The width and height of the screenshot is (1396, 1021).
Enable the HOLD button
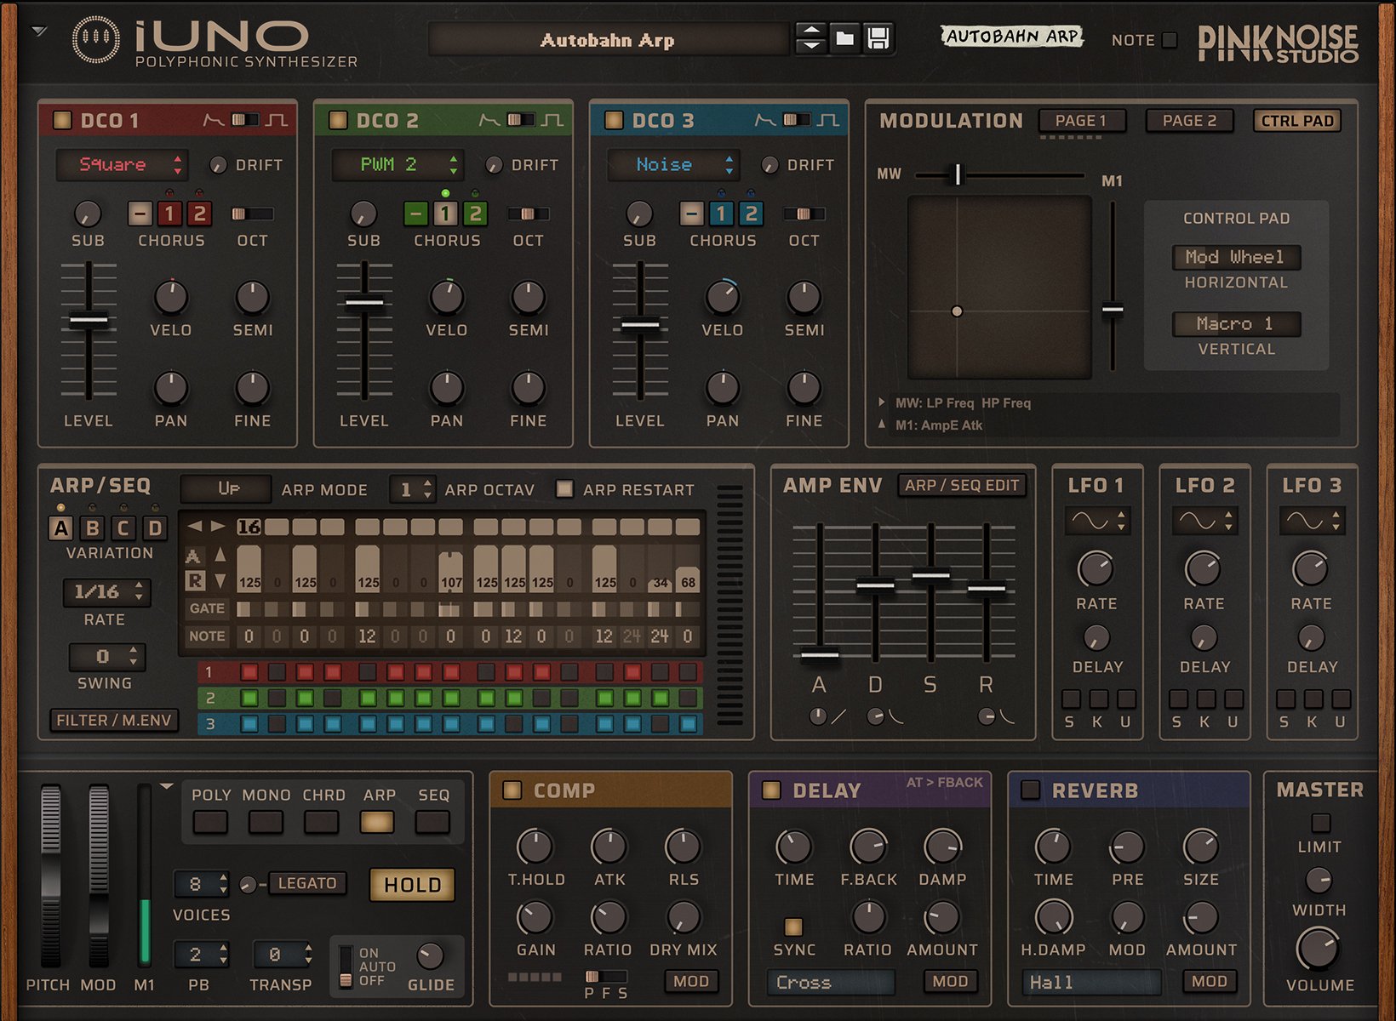(411, 885)
